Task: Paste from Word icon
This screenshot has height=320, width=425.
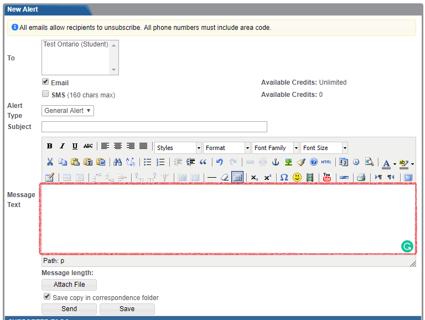Action: 101,162
